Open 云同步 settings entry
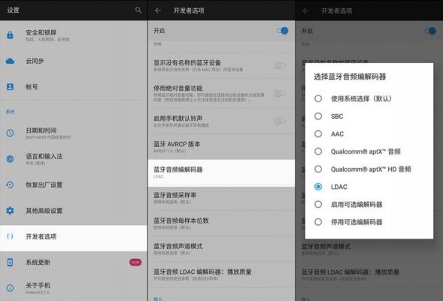 [74, 61]
